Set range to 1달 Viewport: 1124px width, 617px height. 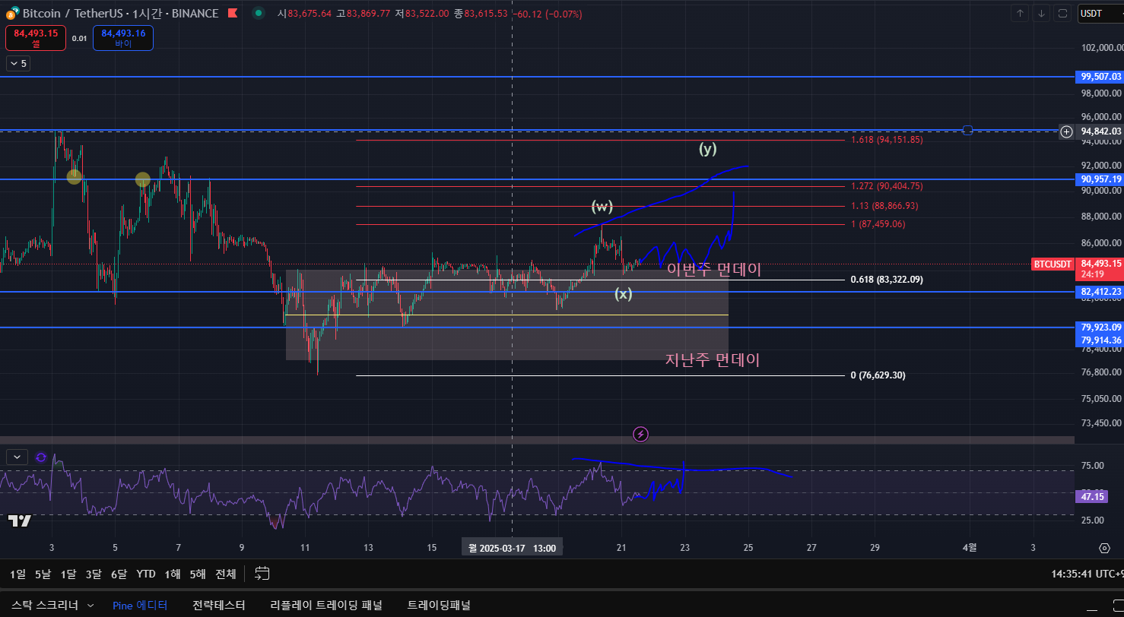tap(68, 574)
